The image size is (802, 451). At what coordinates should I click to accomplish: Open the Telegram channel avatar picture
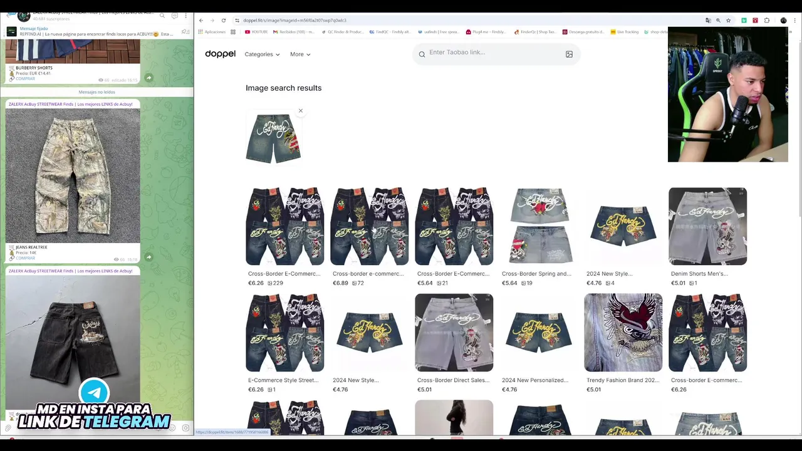click(x=23, y=15)
